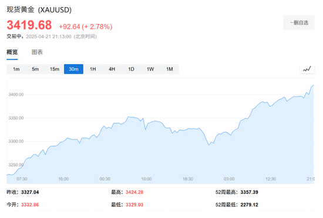Image resolution: width=323 pixels, height=218 pixels.
Task: Click the 3400.00 price axis label
Action: pyautogui.click(x=16, y=95)
